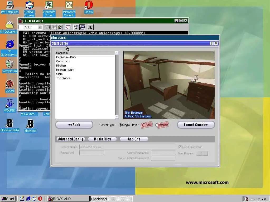
Task: Open the Start menu
Action: click(x=8, y=199)
